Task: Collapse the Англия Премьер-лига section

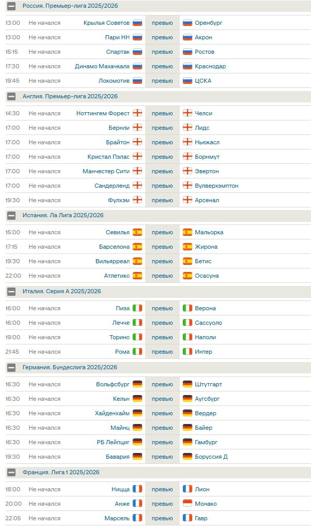Action: pyautogui.click(x=11, y=96)
